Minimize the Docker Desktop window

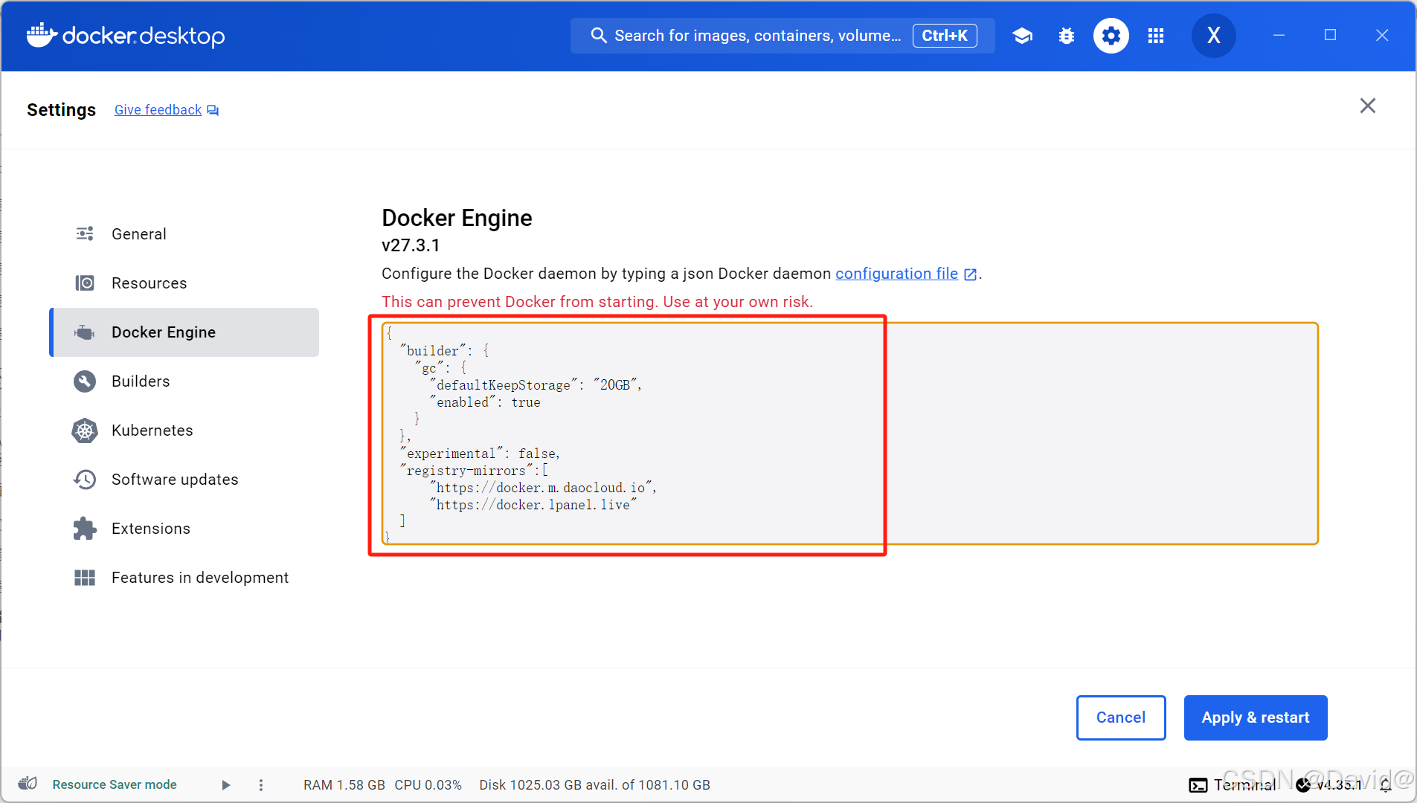[x=1279, y=35]
